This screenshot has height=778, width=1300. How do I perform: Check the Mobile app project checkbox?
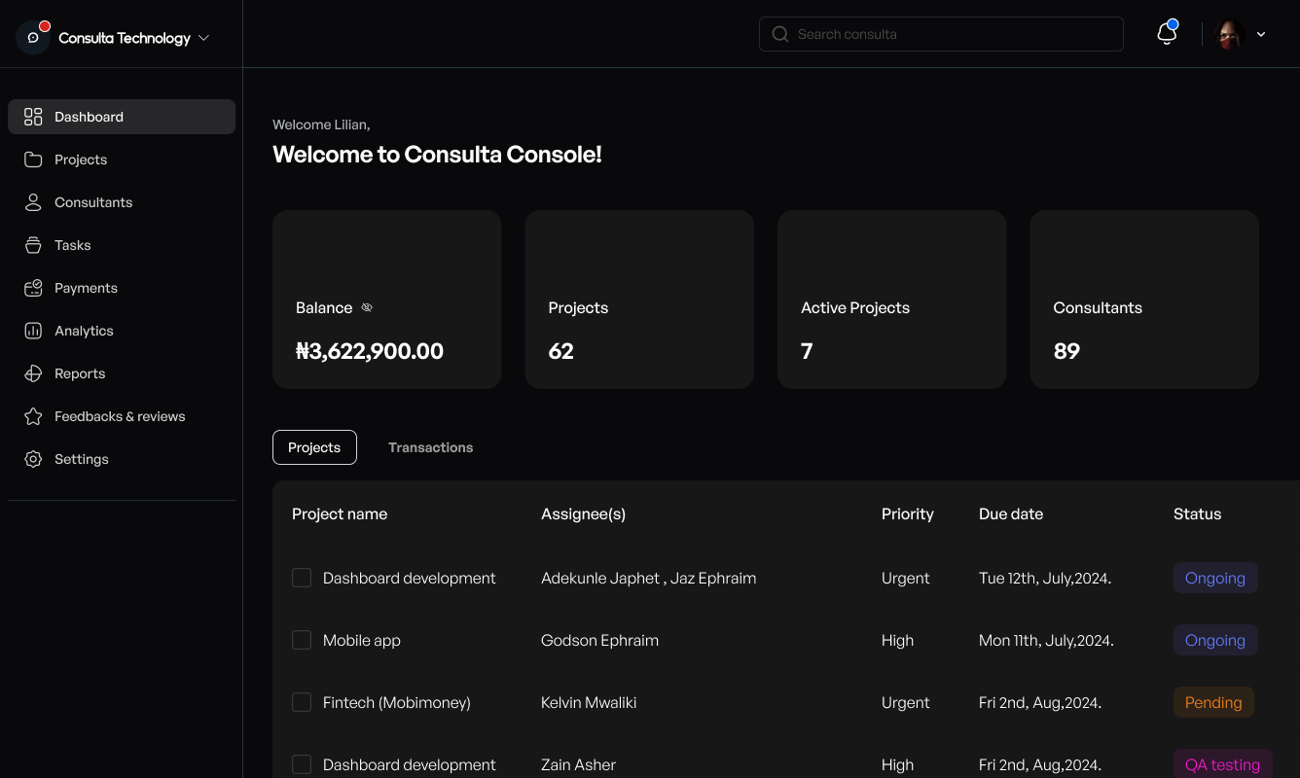302,640
